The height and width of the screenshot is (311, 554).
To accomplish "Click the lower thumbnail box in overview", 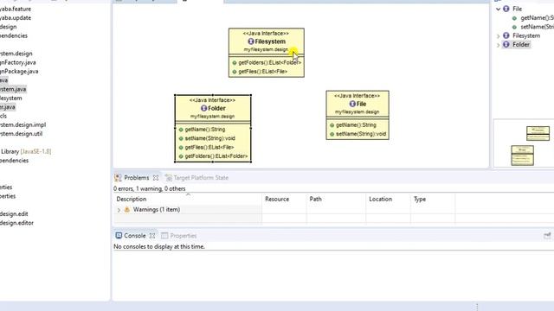I will (x=522, y=155).
